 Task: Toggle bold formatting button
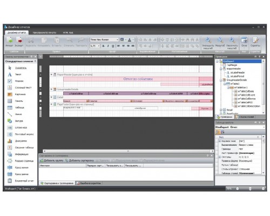pos(103,46)
